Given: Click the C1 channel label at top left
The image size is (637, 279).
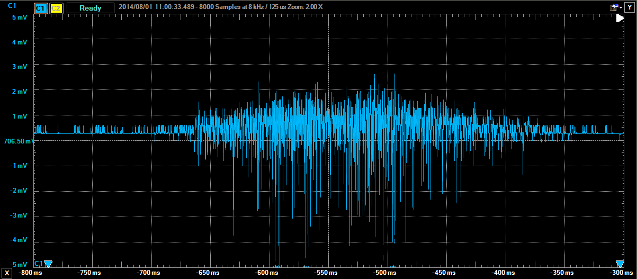Looking at the screenshot, I should [13, 5].
